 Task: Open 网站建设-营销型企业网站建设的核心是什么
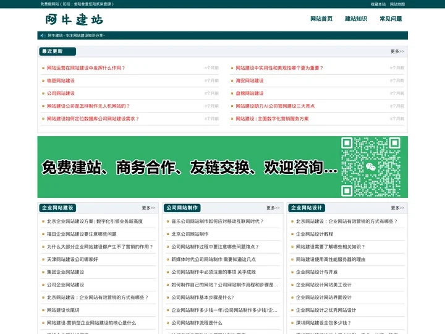tap(91, 323)
